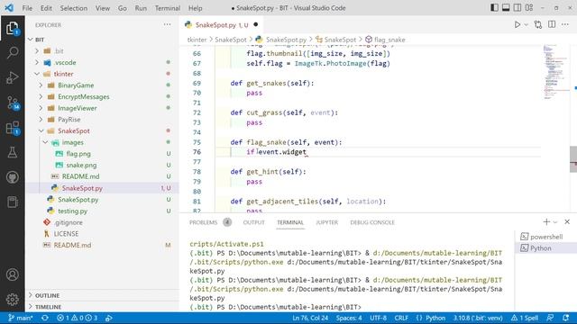Add a new terminal with plus icon

[546, 222]
